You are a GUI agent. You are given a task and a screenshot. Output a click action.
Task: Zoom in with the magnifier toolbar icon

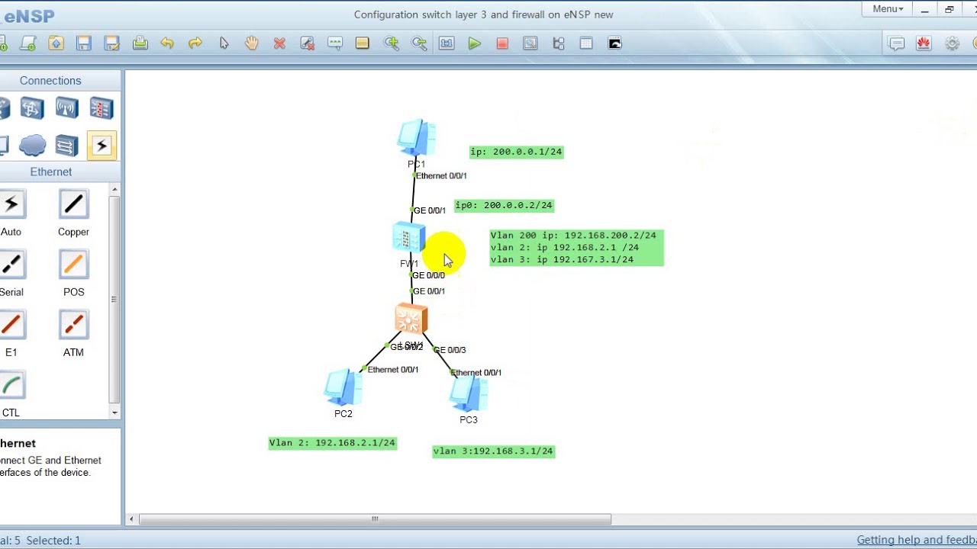point(392,43)
